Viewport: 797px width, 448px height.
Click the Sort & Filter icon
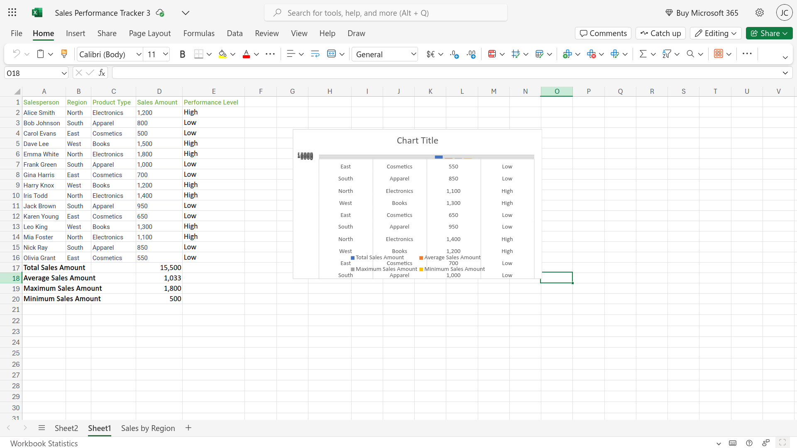pyautogui.click(x=667, y=54)
